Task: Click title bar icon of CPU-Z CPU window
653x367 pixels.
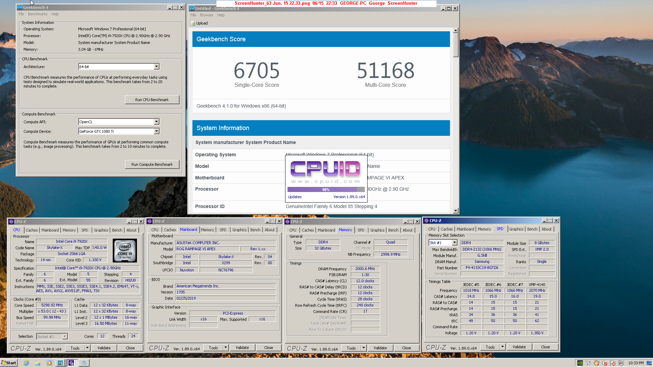Action: coord(11,222)
